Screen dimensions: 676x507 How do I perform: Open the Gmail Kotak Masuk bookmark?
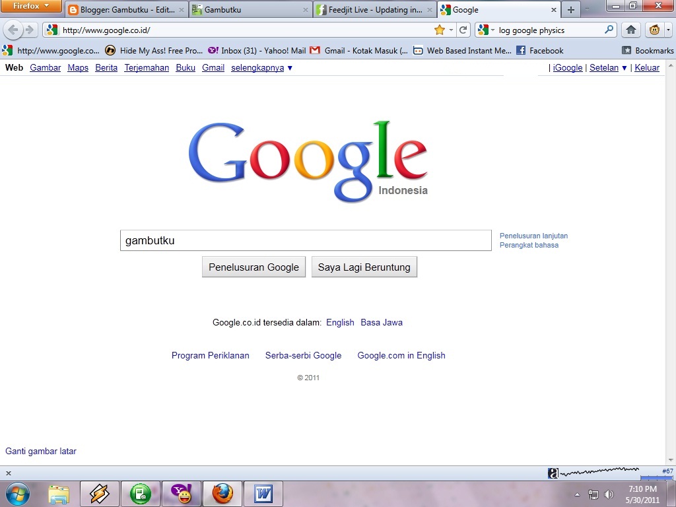click(x=358, y=50)
